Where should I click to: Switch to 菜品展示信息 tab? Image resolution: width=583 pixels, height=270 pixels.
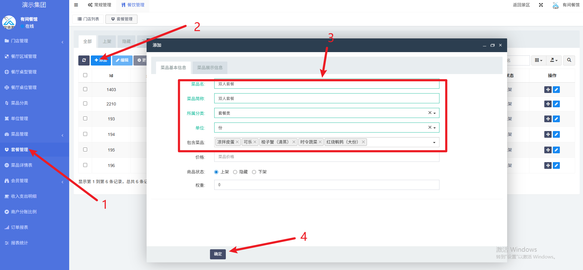[x=210, y=68]
